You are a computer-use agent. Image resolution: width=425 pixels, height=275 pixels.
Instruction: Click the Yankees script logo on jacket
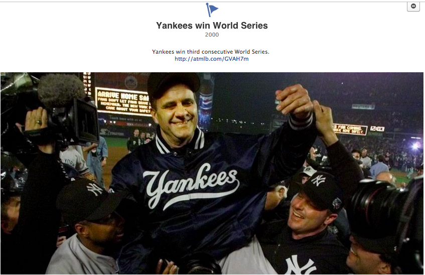coord(191,185)
